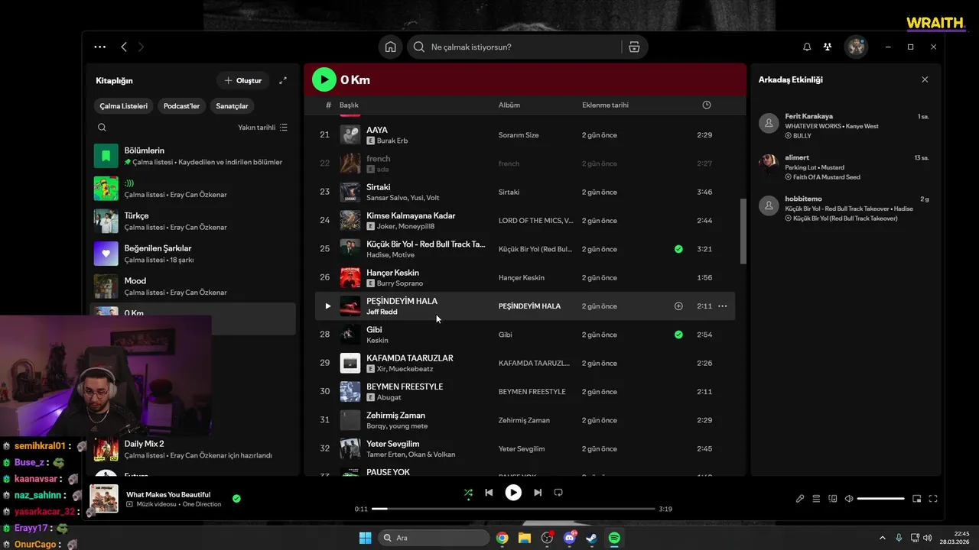Open Chrome from the taskbar
The height and width of the screenshot is (550, 979).
(x=502, y=538)
